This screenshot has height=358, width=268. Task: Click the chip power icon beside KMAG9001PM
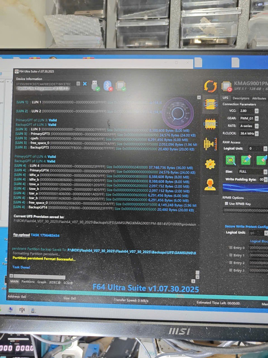(x=226, y=86)
